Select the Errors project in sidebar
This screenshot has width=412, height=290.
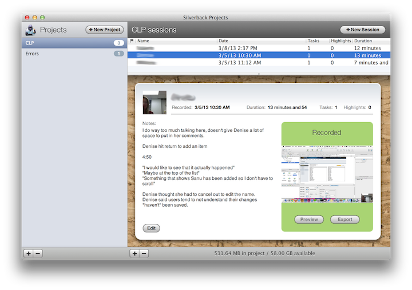(74, 54)
